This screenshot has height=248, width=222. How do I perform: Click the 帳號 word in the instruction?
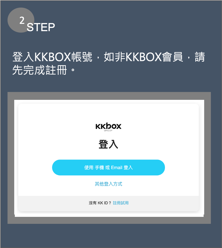coord(82,57)
